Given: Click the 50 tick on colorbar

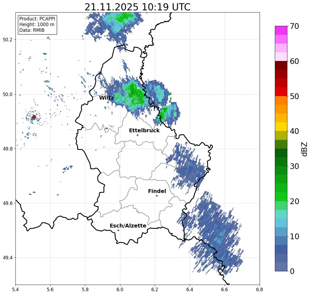Looking at the screenshot, I should [294, 96].
